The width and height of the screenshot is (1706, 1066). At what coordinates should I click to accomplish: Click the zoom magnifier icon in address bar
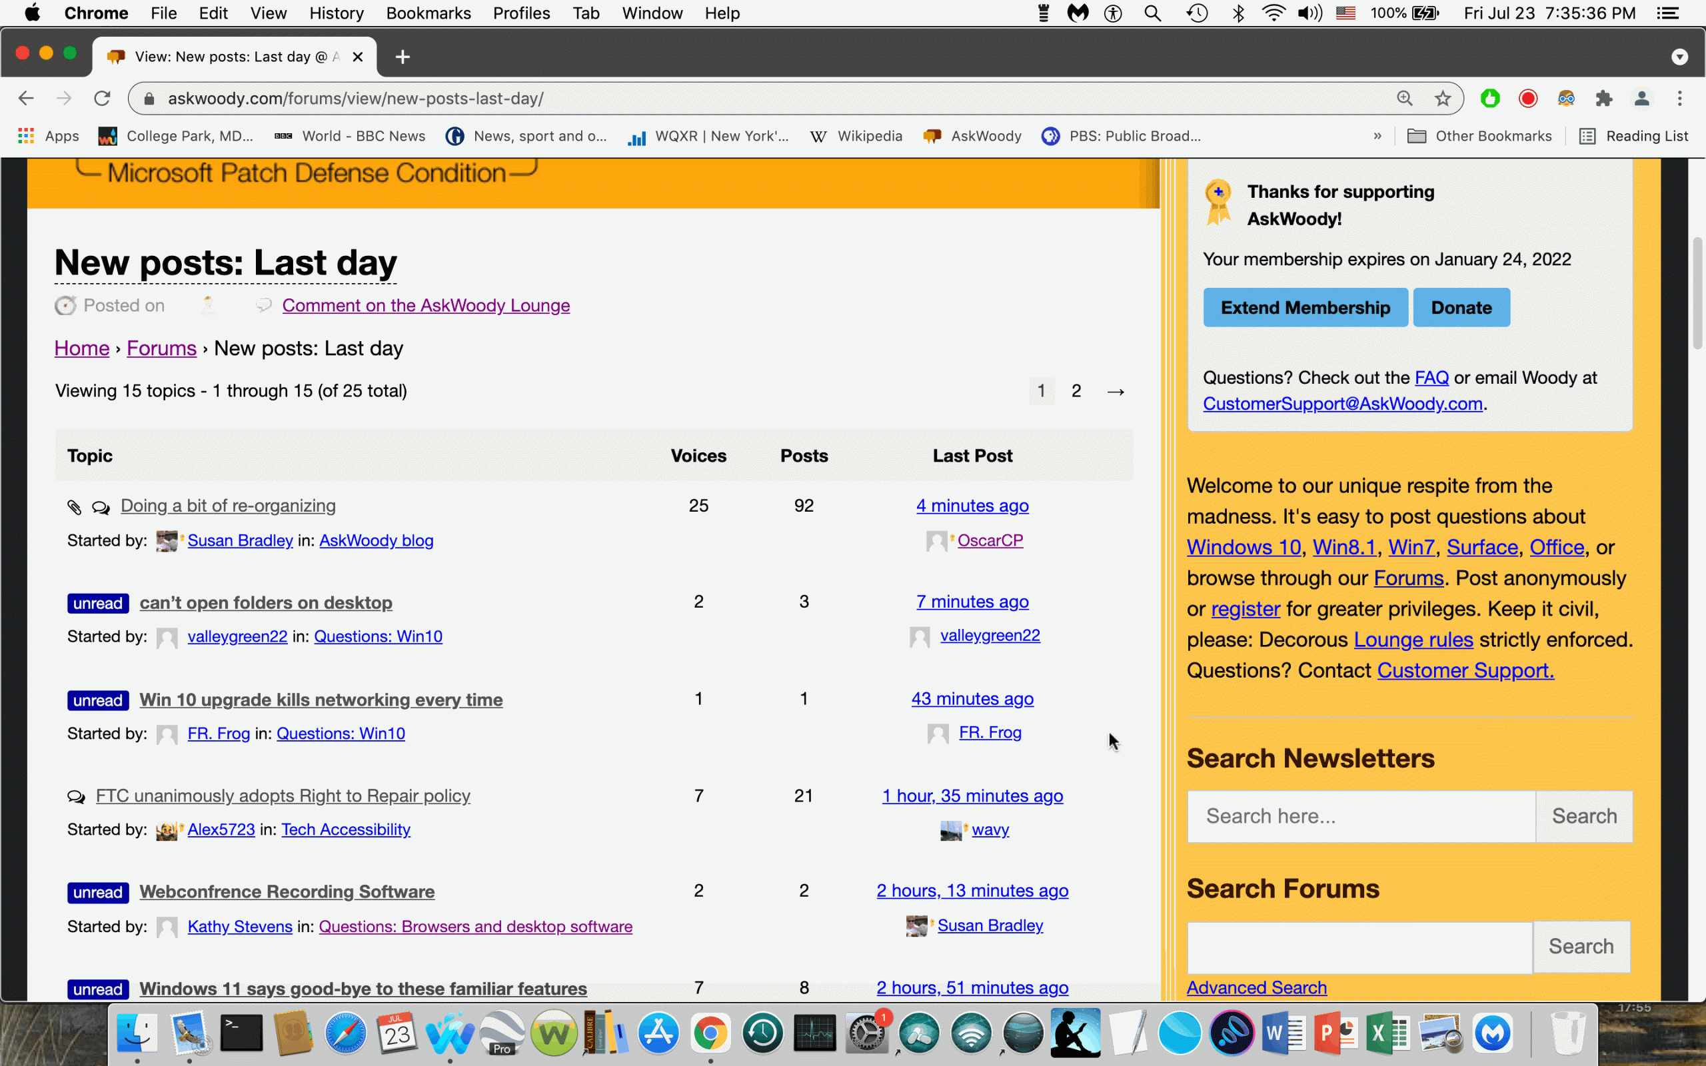(x=1404, y=99)
